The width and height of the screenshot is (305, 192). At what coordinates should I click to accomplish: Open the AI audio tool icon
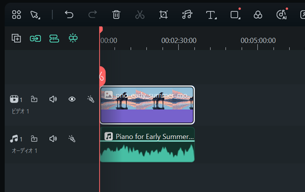(281, 15)
